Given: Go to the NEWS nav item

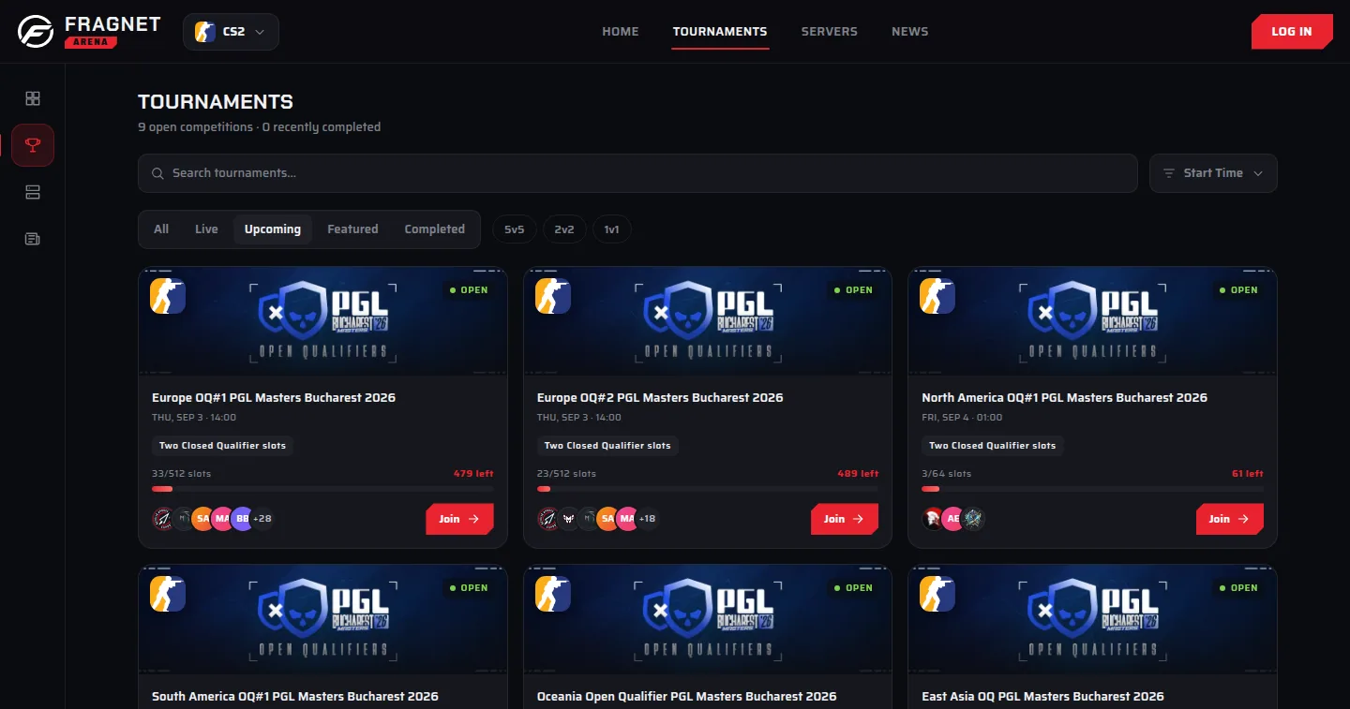Looking at the screenshot, I should (x=910, y=32).
